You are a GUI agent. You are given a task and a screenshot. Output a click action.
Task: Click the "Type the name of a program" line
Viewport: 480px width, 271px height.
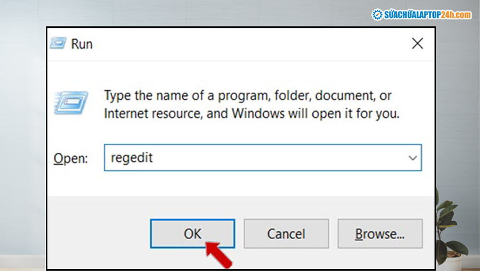[247, 96]
